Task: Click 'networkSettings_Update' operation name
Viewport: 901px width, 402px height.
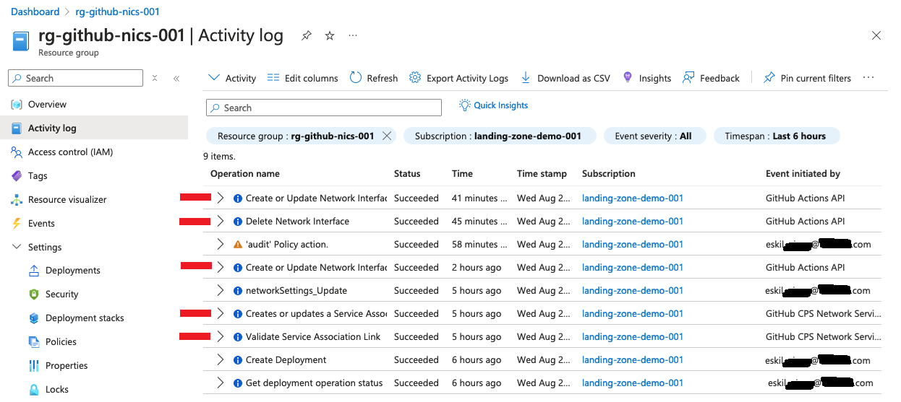Action: 296,291
